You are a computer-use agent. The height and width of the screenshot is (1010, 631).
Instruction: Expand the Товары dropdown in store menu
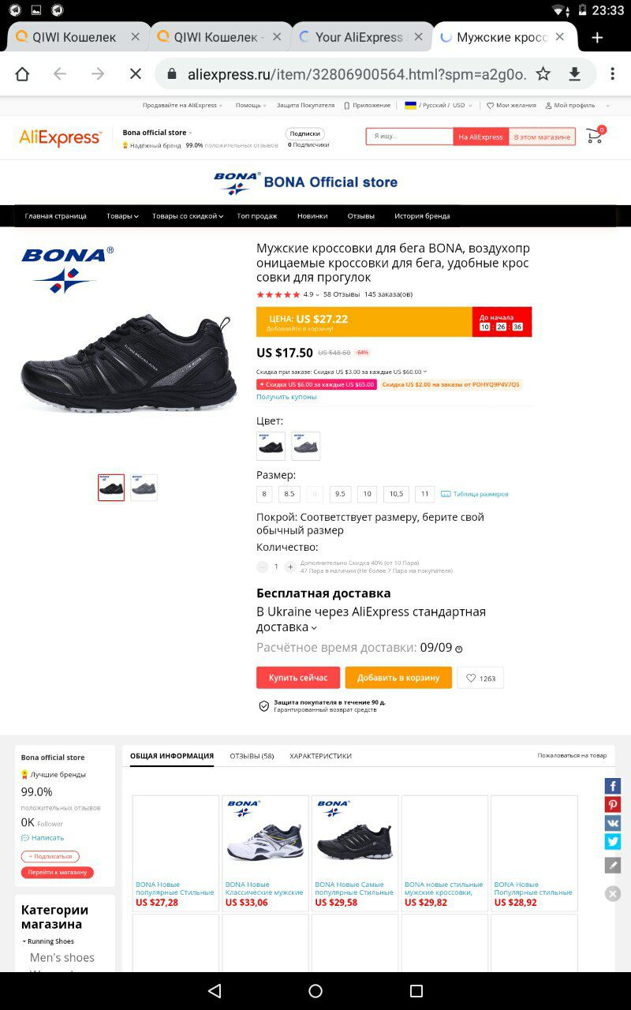[122, 216]
